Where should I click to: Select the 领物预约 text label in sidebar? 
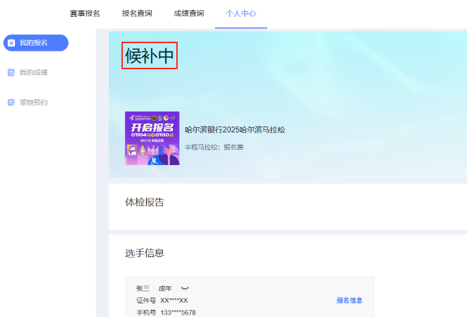33,102
